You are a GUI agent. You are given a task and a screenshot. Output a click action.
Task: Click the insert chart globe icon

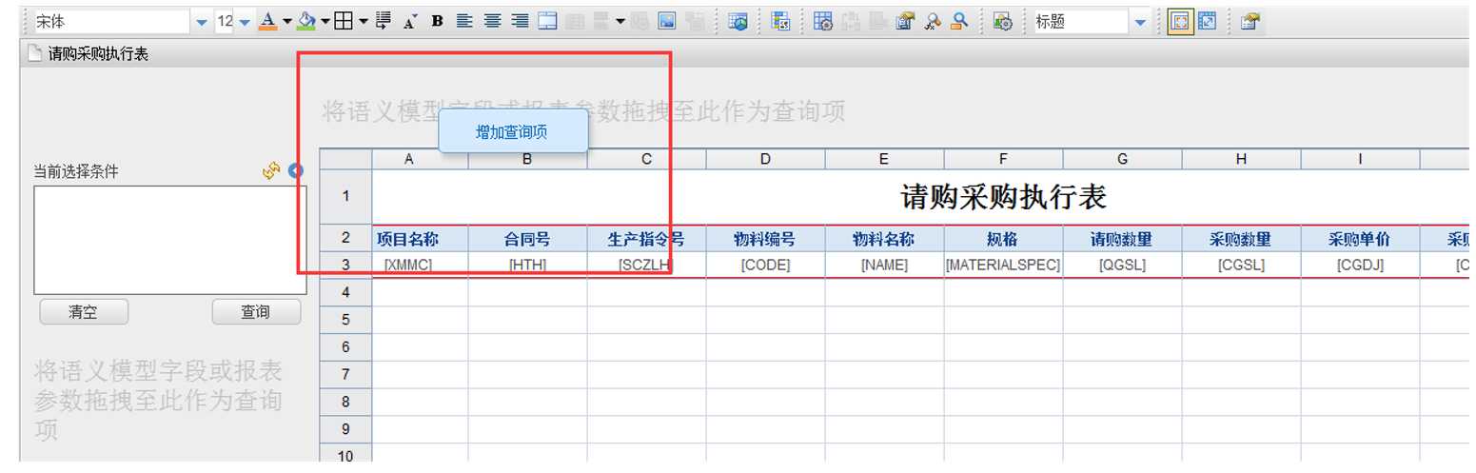(x=738, y=21)
